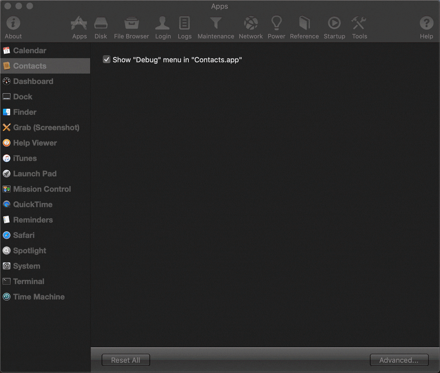Select Time Machine in the sidebar
Viewport: 440px width, 373px height.
[x=45, y=297]
